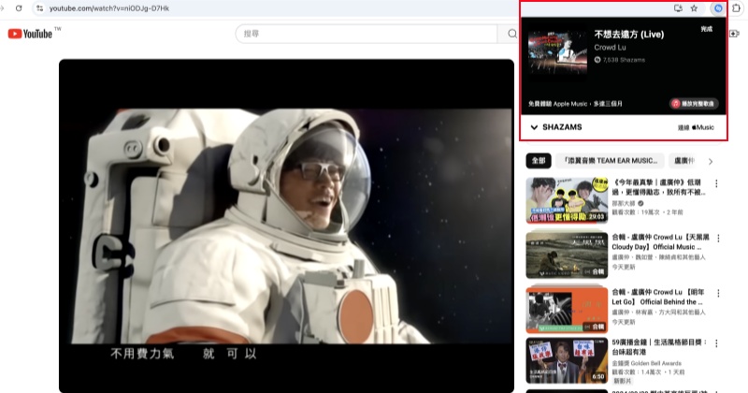Select the 全部 filter chip

click(x=539, y=161)
